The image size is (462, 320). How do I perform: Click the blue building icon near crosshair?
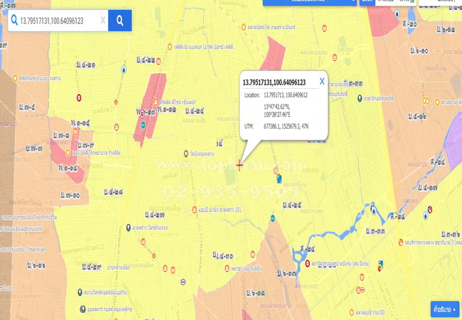279,178
